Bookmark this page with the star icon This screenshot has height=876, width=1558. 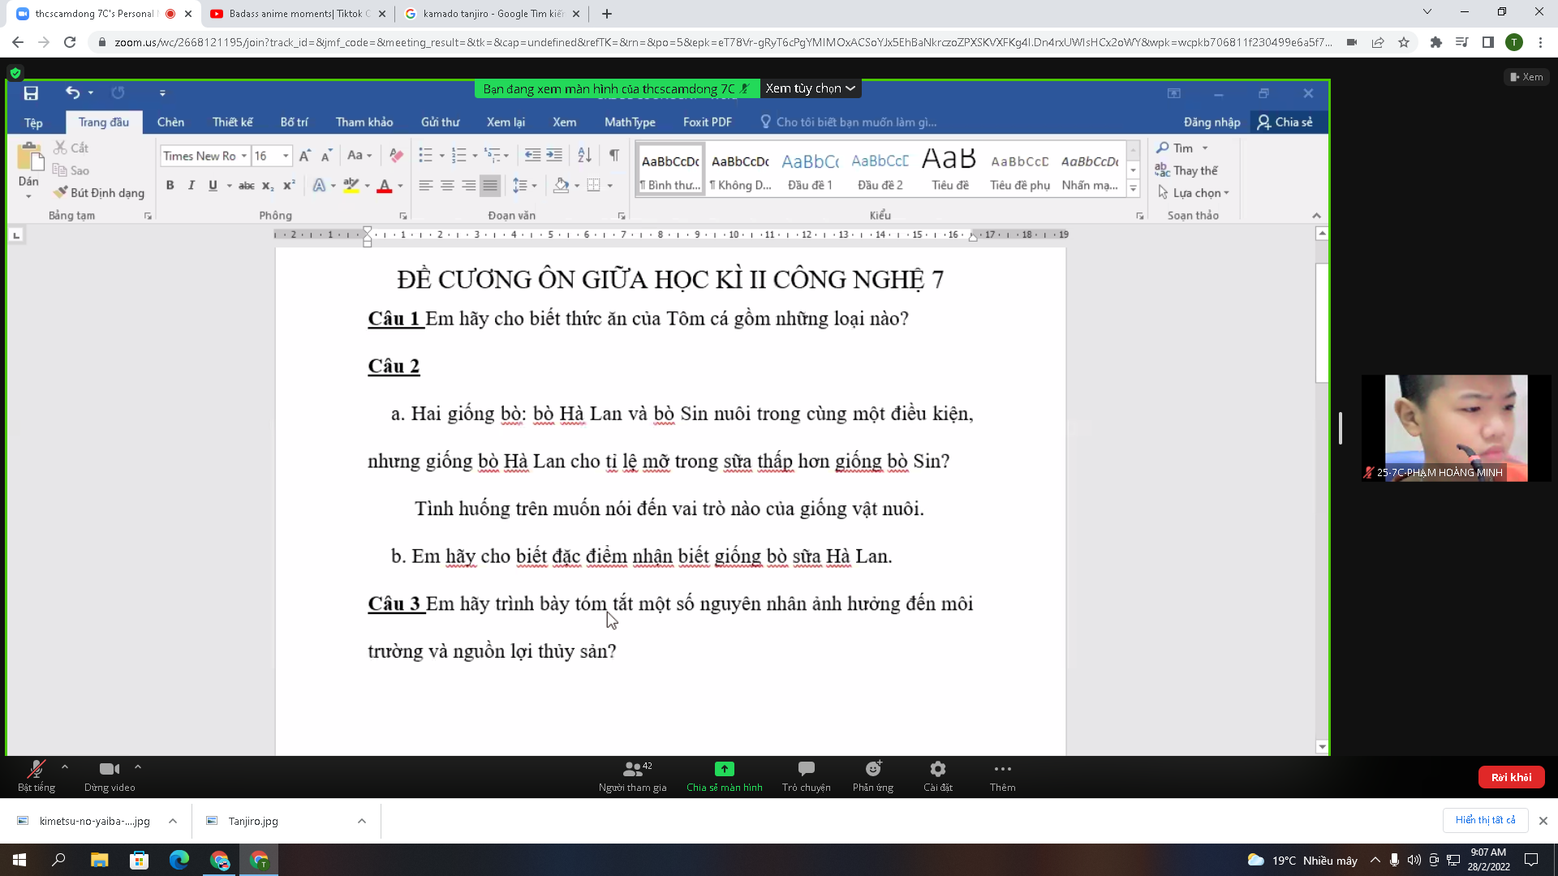[x=1404, y=42]
